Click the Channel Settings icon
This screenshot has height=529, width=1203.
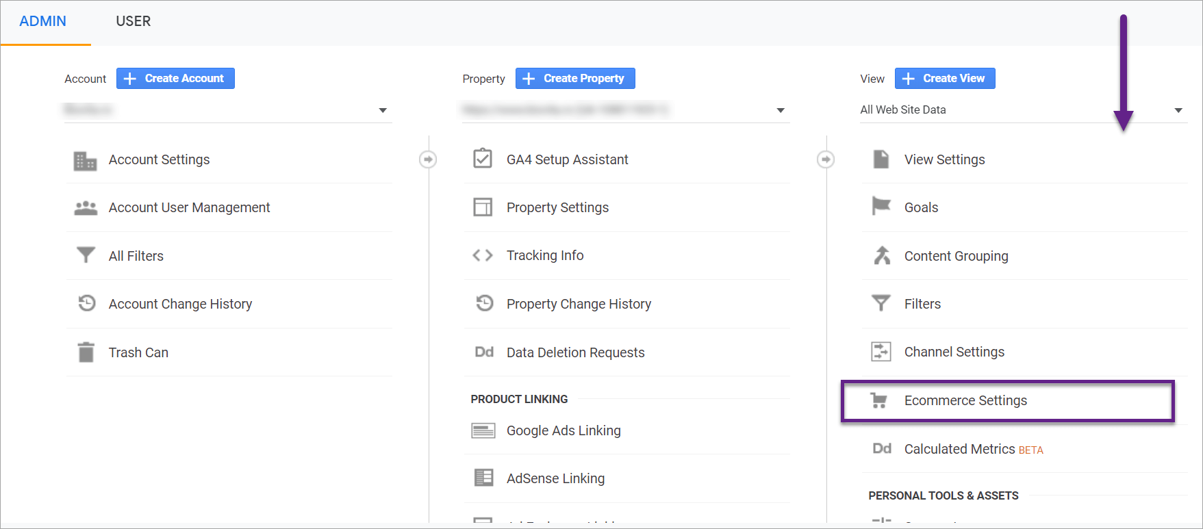(x=881, y=352)
